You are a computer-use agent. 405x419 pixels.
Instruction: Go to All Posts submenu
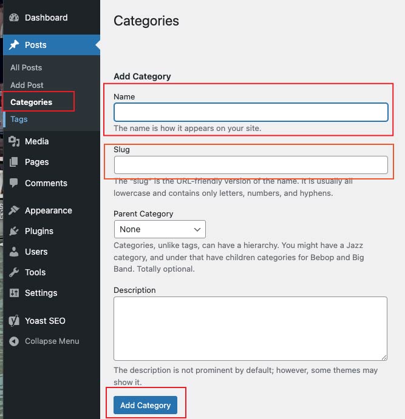(x=26, y=67)
